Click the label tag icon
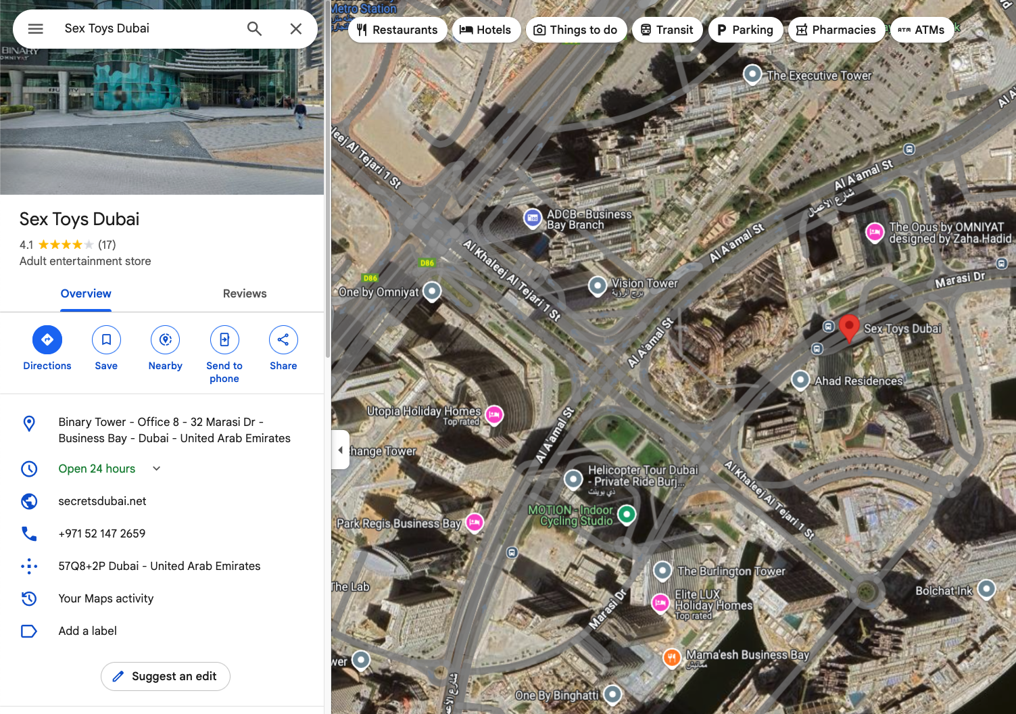This screenshot has width=1016, height=714. point(29,631)
